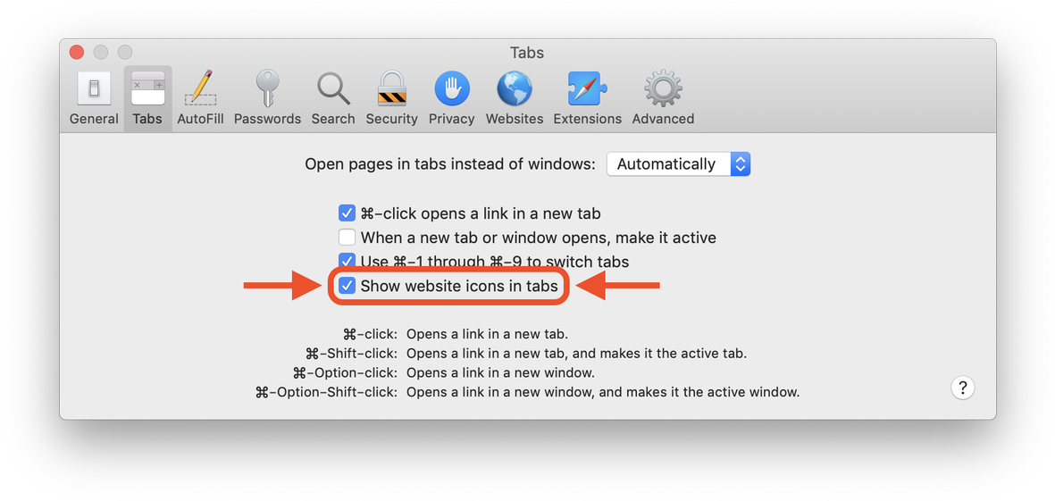The image size is (1055, 501).
Task: Select the AutoFill pencil icon
Action: pyautogui.click(x=200, y=88)
